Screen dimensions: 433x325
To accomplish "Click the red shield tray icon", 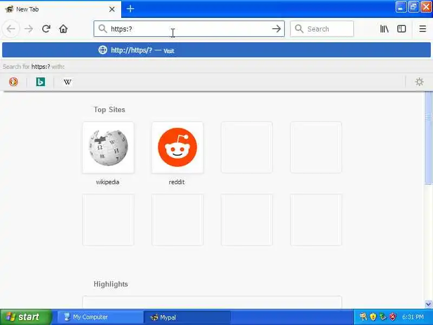I will [392, 317].
